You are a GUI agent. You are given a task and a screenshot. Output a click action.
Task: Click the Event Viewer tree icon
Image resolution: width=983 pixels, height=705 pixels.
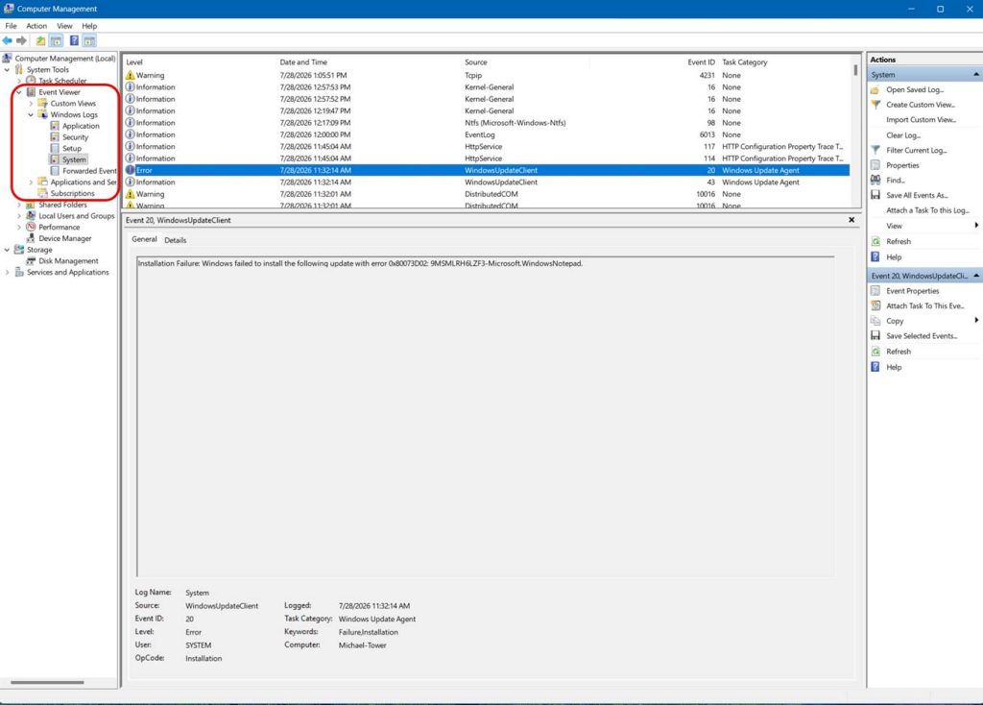(31, 92)
